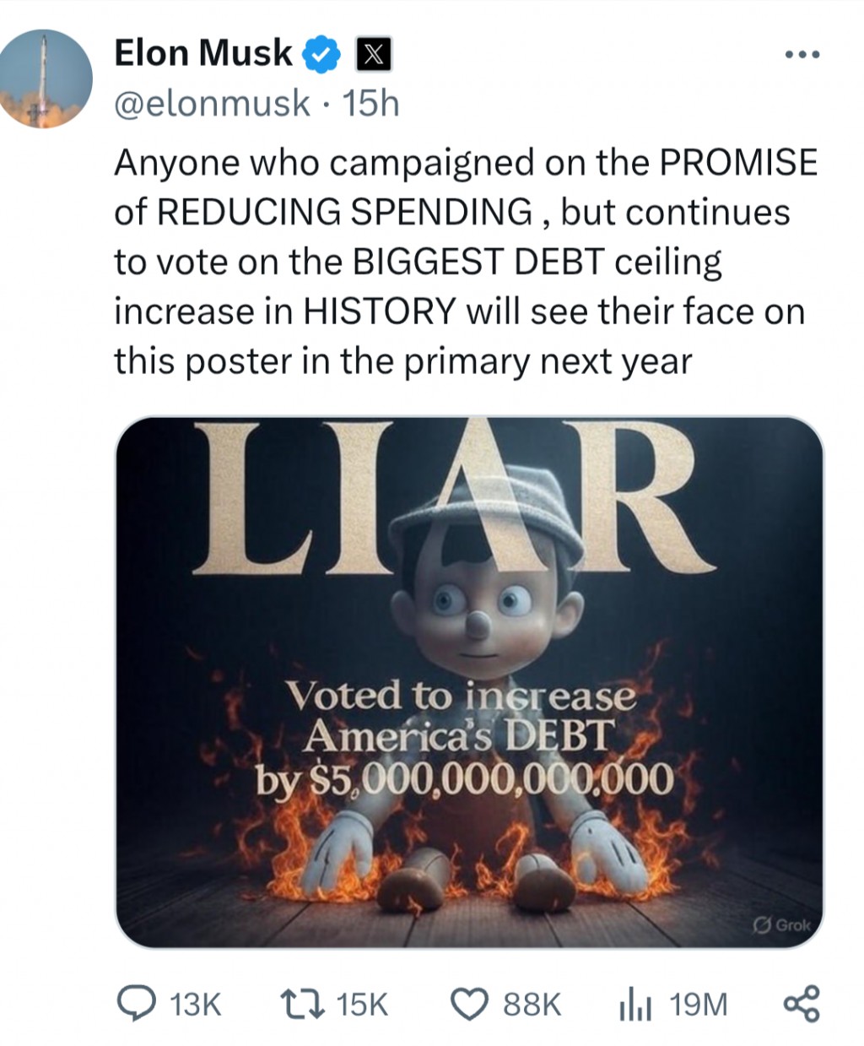Click the 88K likes count

(532, 1005)
